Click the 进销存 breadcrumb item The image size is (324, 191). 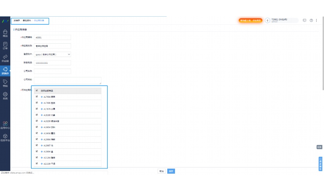(x=17, y=20)
